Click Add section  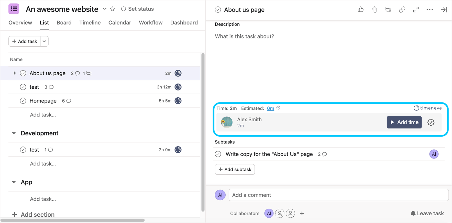[33, 215]
